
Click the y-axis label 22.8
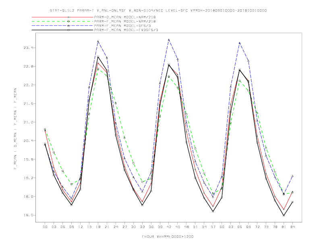28,67
